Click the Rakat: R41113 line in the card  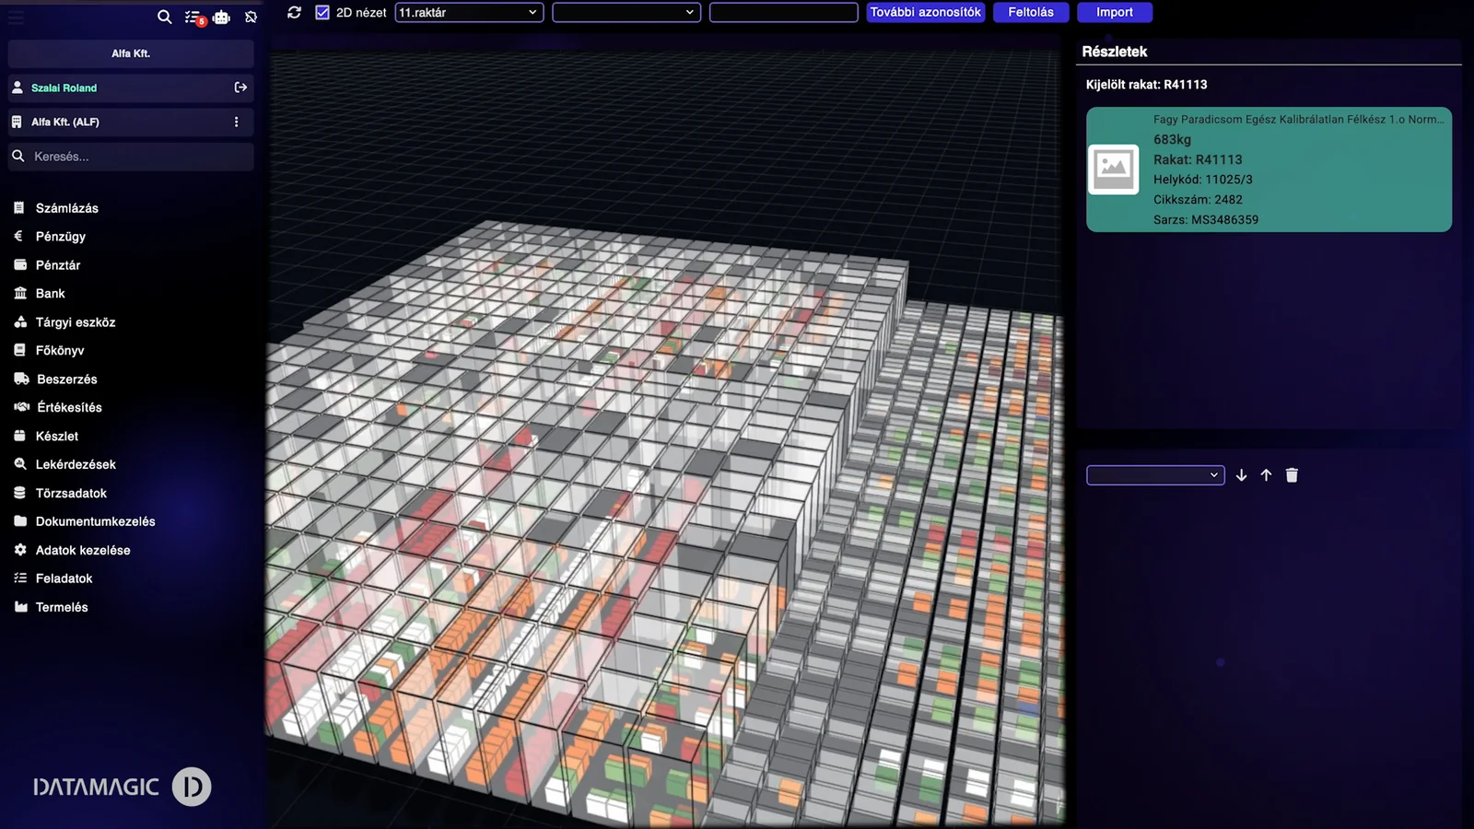tap(1198, 159)
